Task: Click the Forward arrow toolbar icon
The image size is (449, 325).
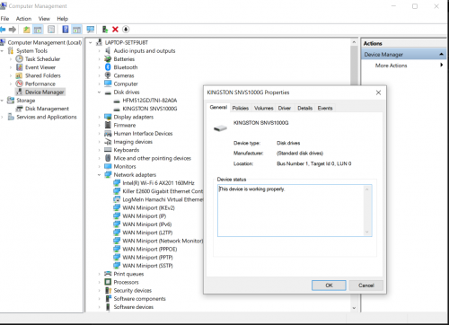Action: (x=13, y=30)
